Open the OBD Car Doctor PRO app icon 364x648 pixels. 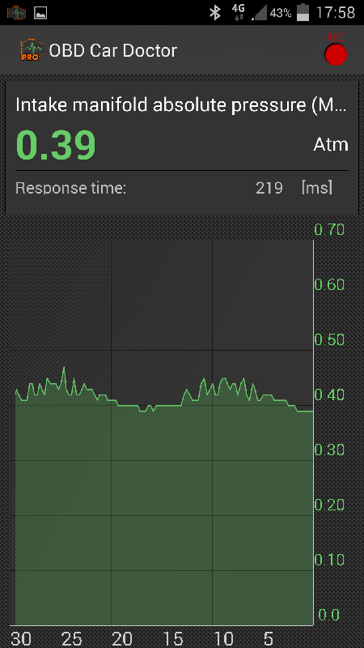(30, 50)
